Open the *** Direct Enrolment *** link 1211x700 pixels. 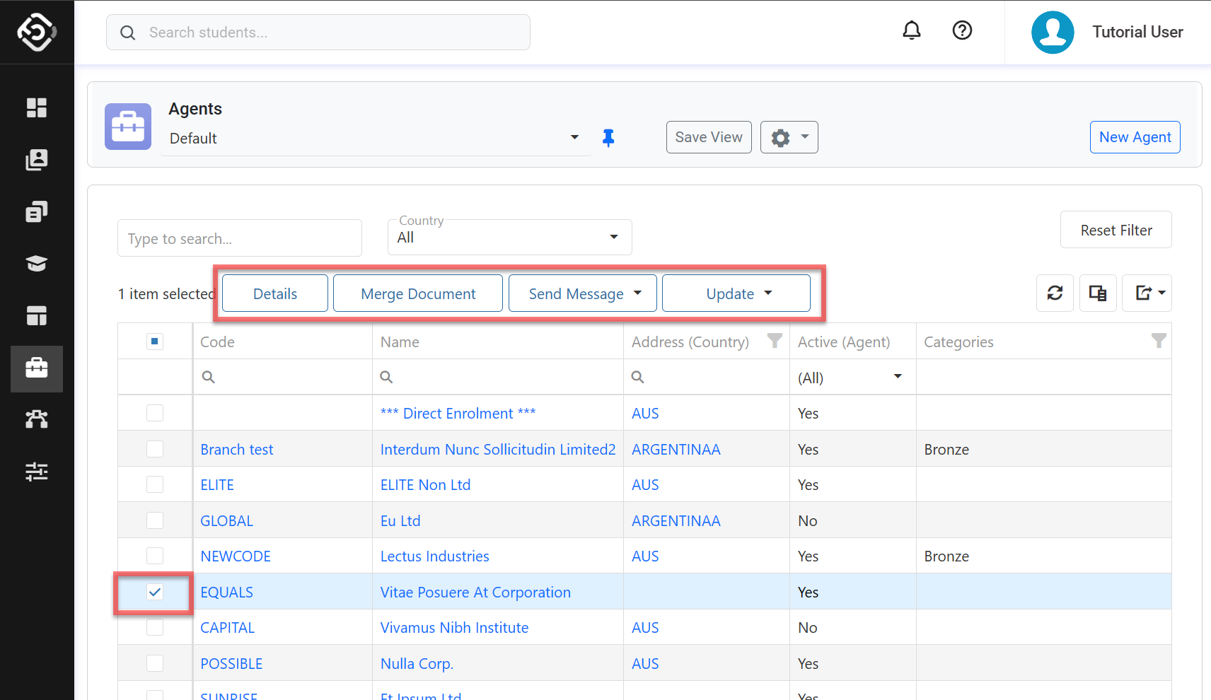(458, 414)
